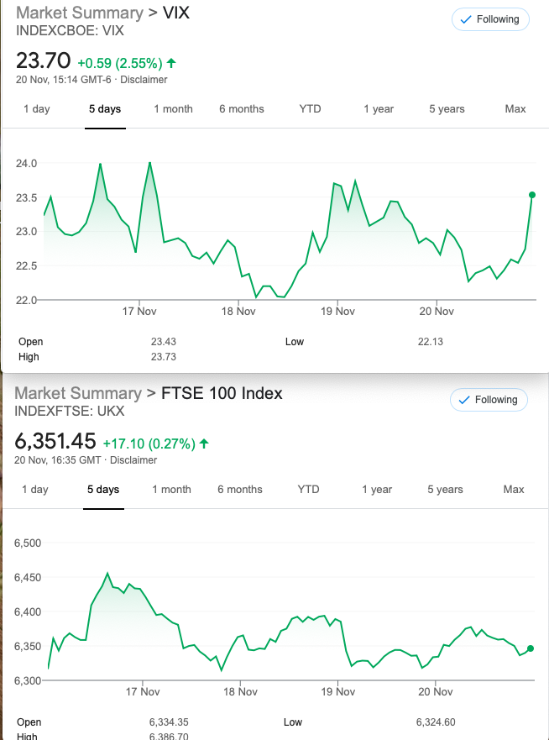Select the FTSE 100 5 years tab
The width and height of the screenshot is (549, 740).
(445, 490)
